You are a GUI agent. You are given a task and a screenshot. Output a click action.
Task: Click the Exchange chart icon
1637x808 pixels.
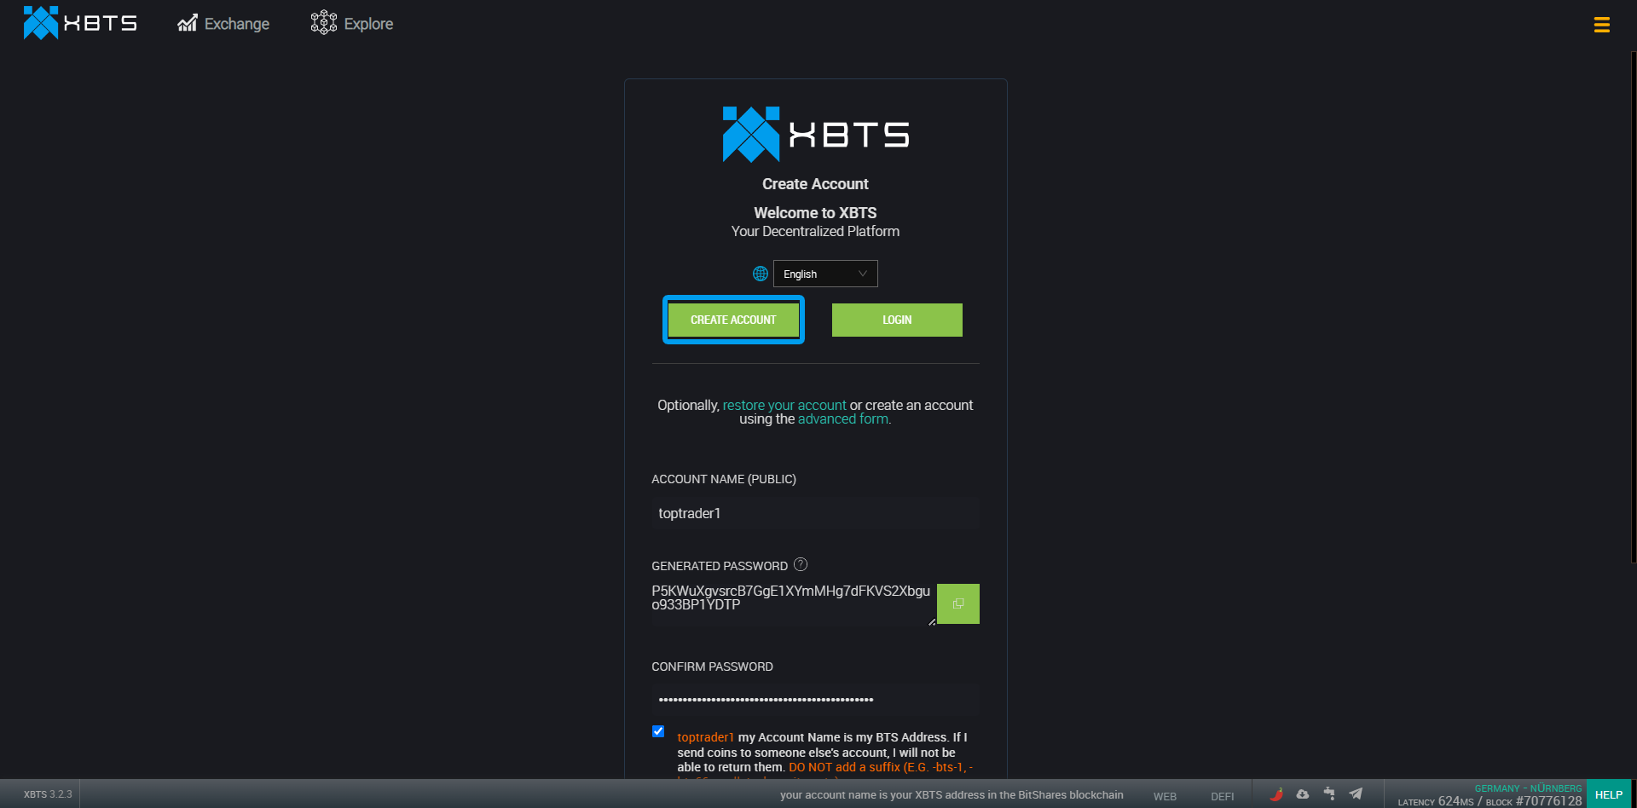point(188,23)
